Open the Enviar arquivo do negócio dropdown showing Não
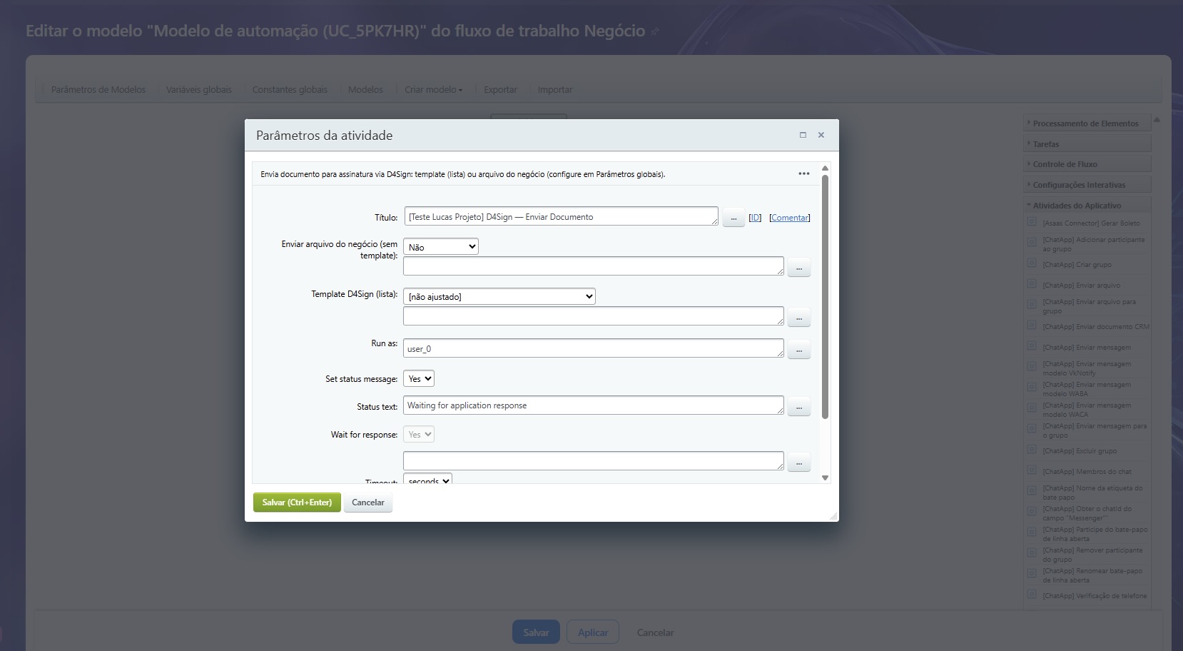This screenshot has height=651, width=1183. pyautogui.click(x=441, y=247)
